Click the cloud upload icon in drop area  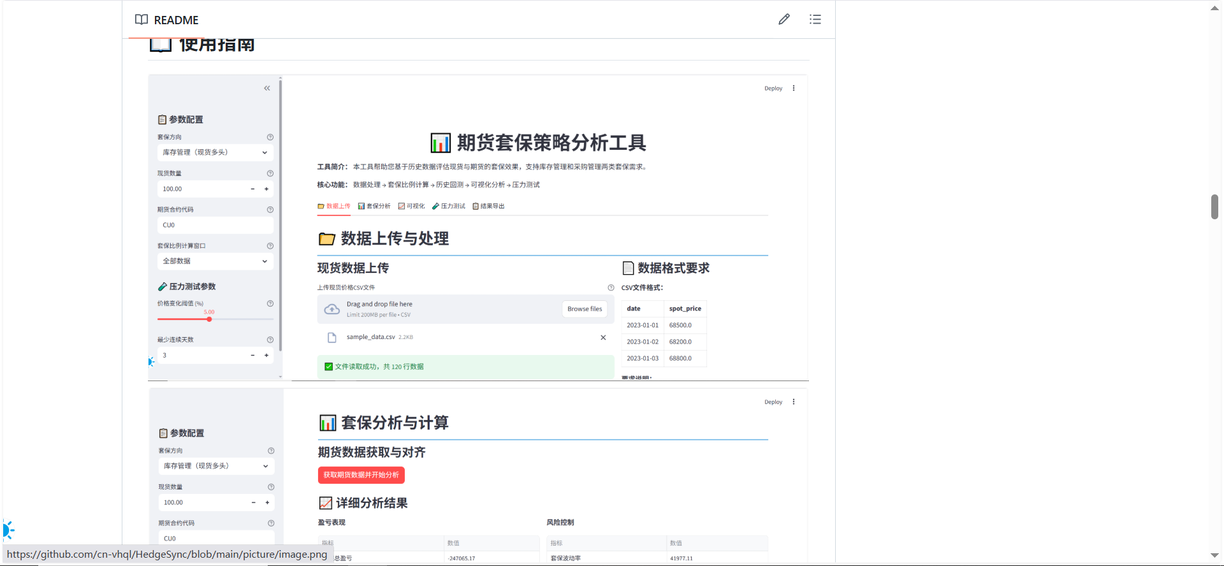pos(331,309)
